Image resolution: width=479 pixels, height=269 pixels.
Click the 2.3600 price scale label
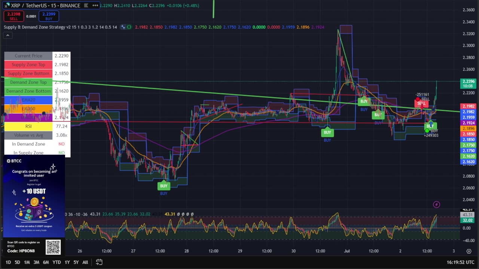469,10
